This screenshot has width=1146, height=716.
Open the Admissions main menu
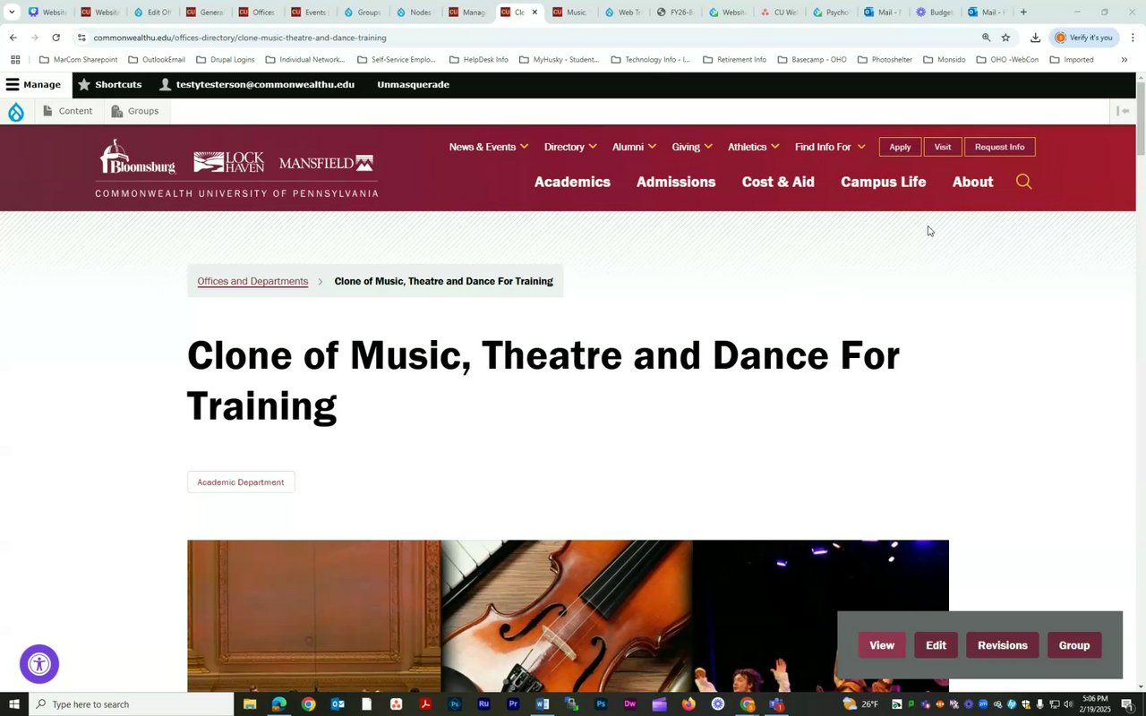[676, 182]
